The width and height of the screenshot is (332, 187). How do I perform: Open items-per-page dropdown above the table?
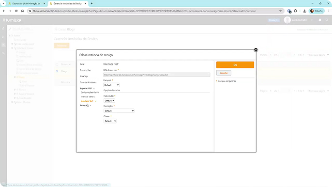(x=318, y=55)
